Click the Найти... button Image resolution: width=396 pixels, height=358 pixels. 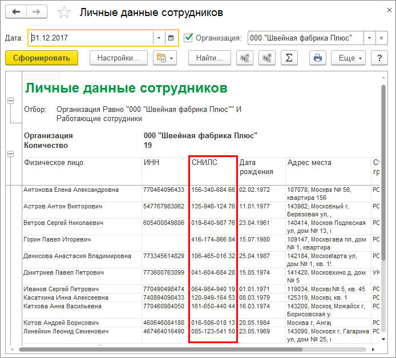coord(209,58)
